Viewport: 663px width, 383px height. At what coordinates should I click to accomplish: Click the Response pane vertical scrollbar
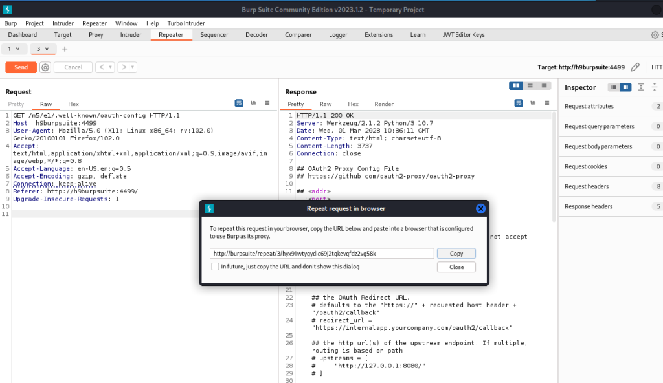(554, 167)
